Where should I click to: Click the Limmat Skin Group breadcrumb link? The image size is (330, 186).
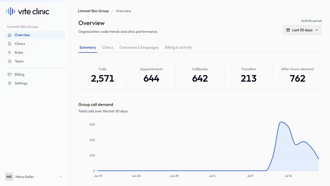[93, 11]
